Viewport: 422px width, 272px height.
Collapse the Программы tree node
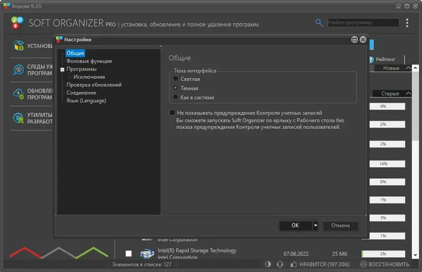(x=62, y=69)
